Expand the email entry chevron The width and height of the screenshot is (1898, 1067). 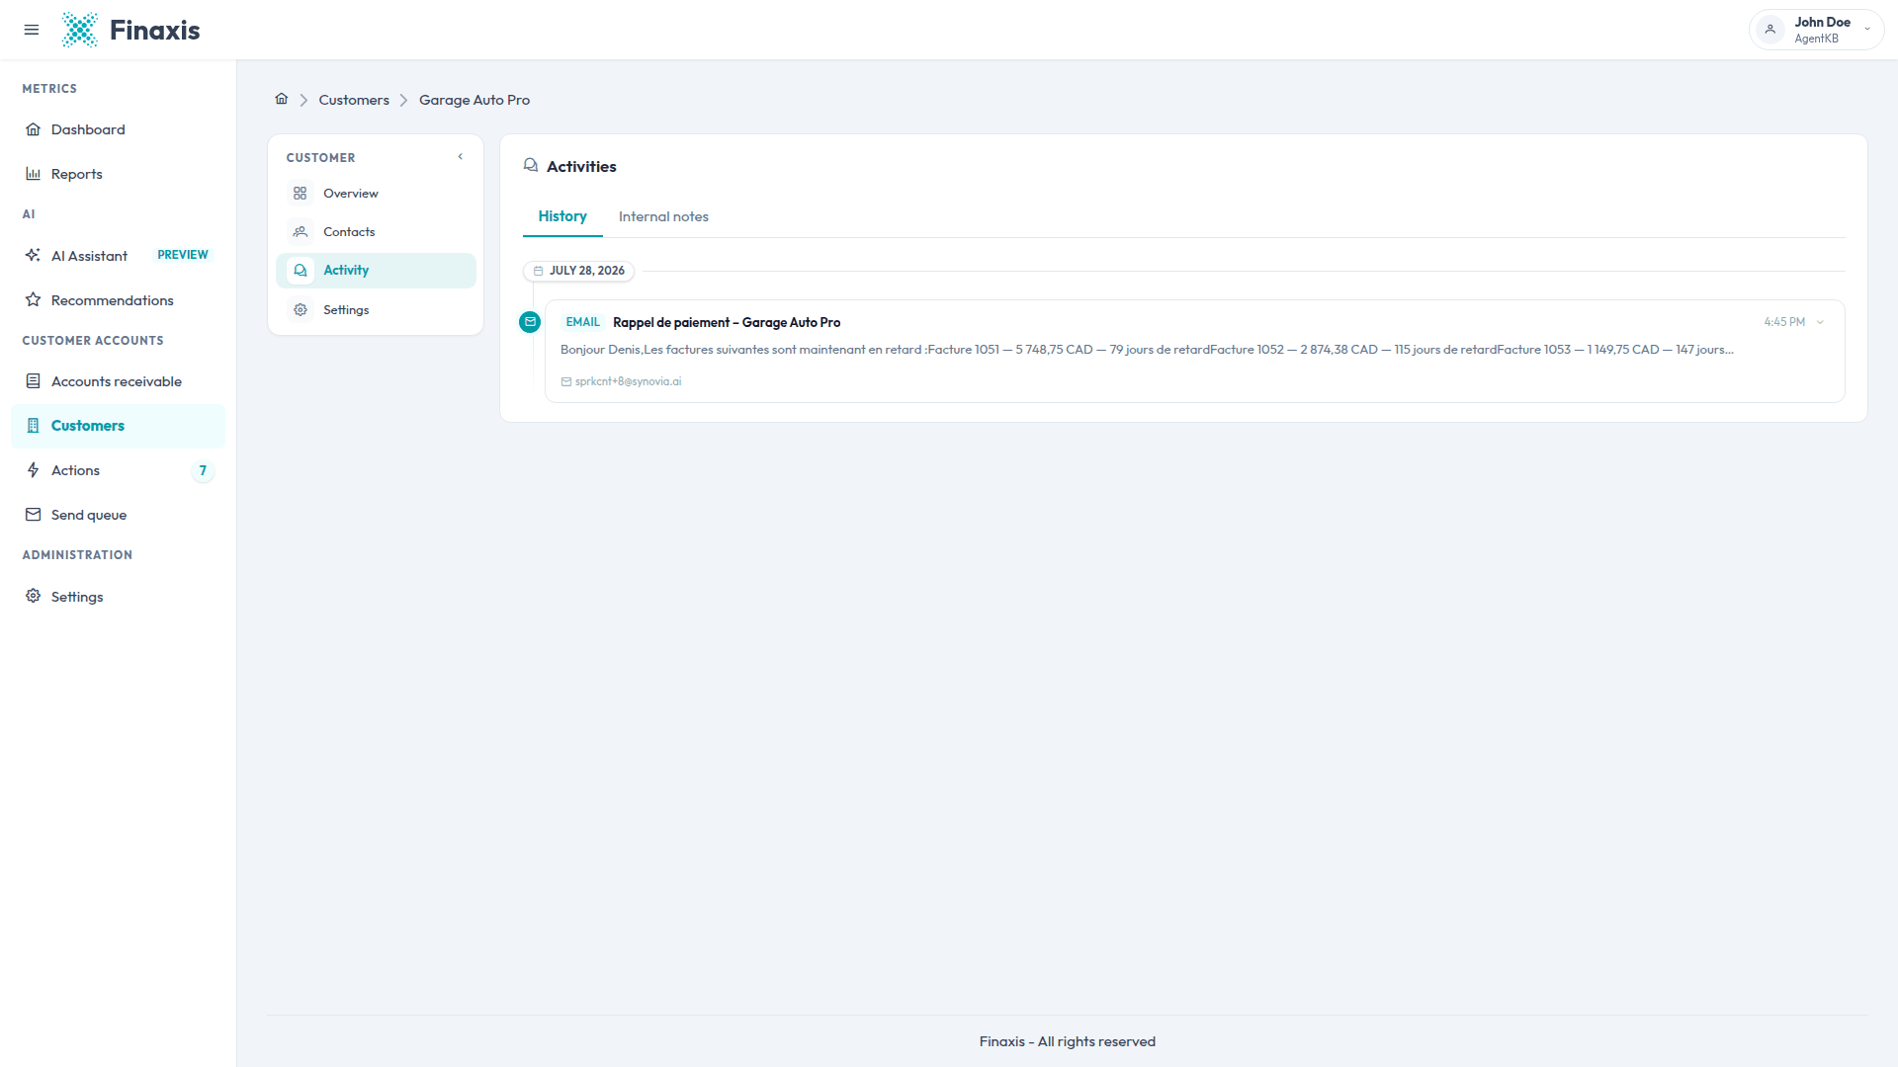pyautogui.click(x=1820, y=322)
